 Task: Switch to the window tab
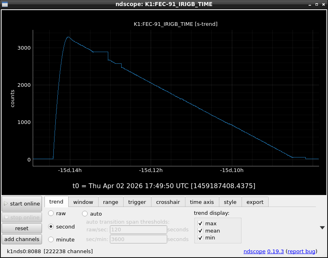click(x=83, y=202)
